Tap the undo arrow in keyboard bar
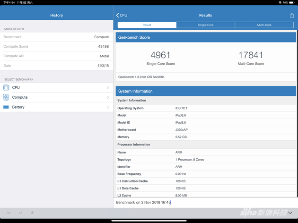Screen dimensions: 298x223 click(x=9, y=213)
